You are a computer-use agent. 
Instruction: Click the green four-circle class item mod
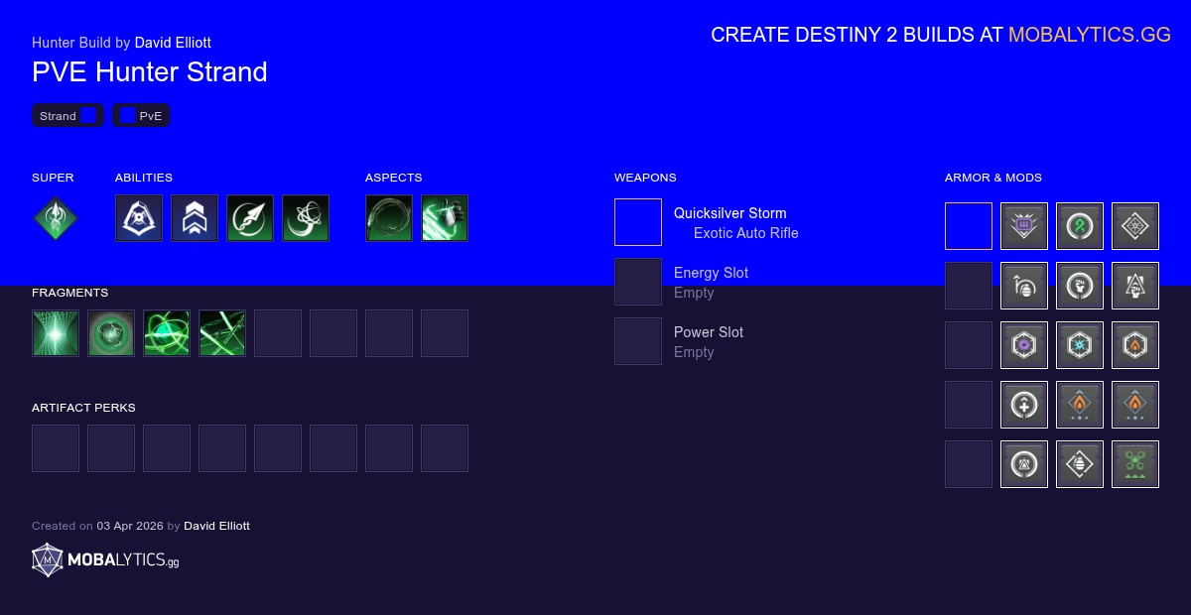[1135, 464]
